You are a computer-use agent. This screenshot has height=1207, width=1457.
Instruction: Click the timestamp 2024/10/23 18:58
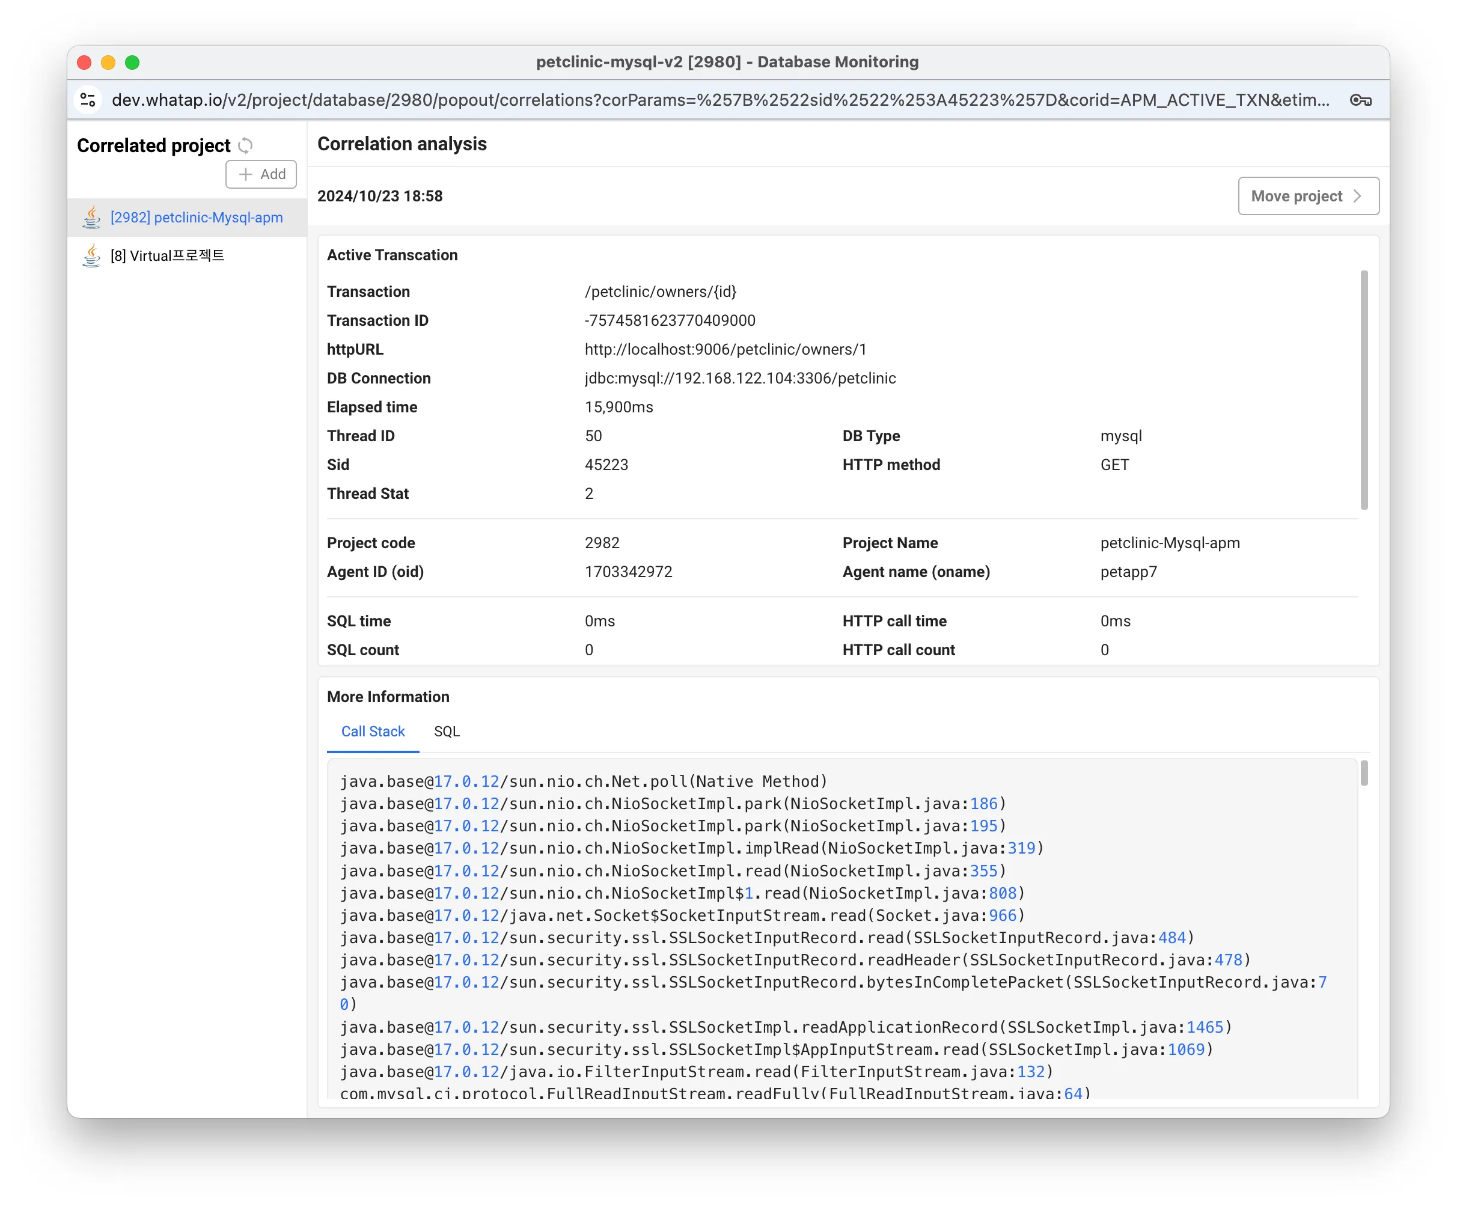(380, 197)
